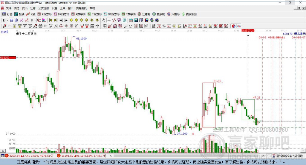Open the 六角形 hexagon tool
Screen dimensions: 306x165
173,14
